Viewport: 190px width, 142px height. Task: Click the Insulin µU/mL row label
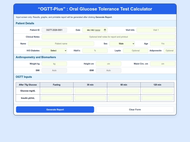28,98
